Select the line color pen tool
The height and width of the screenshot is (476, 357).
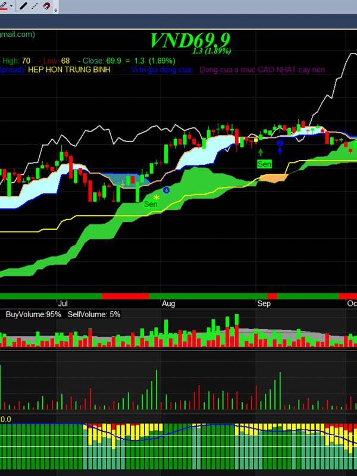[4, 6]
